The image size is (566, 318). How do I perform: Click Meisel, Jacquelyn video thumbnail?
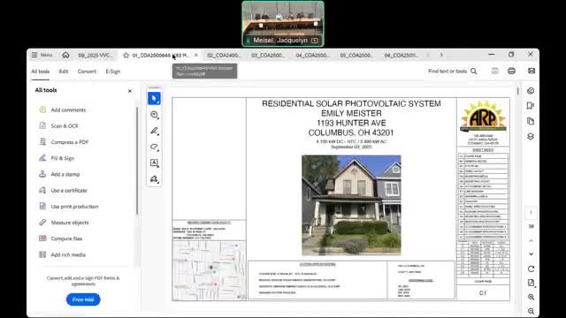click(x=283, y=24)
